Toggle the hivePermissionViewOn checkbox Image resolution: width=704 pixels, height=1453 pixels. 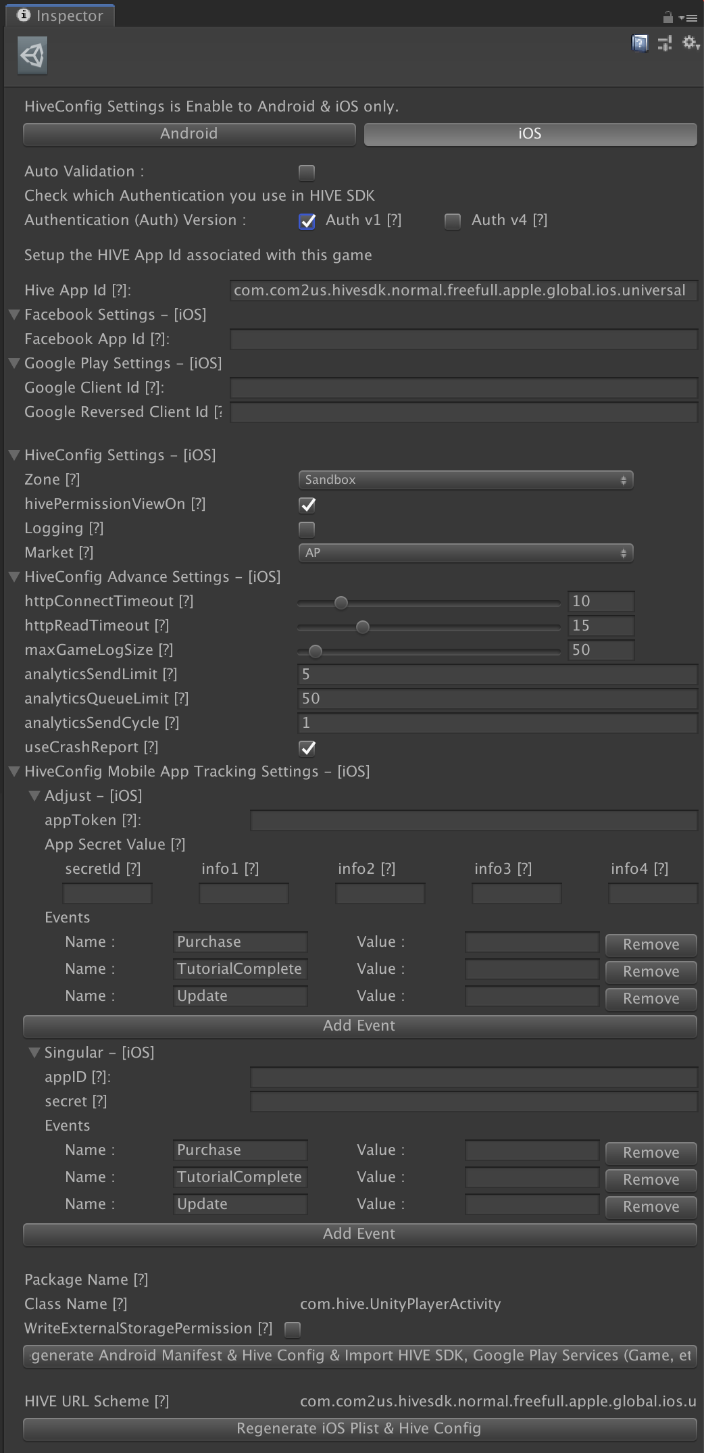[307, 505]
